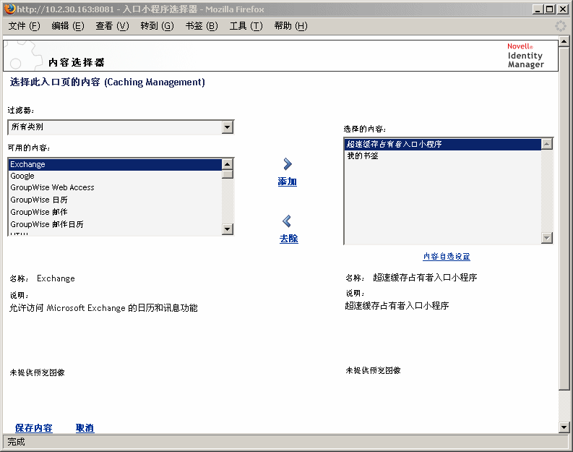Screen dimensions: 573x452
Task: Click the left-pointing Remove arrow icon
Action: point(288,221)
